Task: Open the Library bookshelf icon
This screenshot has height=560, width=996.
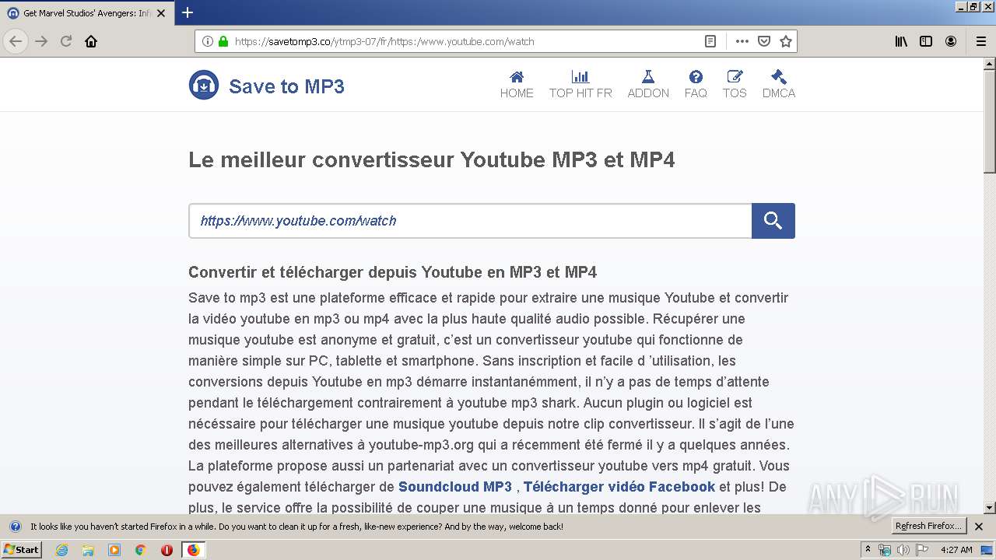Action: tap(901, 41)
